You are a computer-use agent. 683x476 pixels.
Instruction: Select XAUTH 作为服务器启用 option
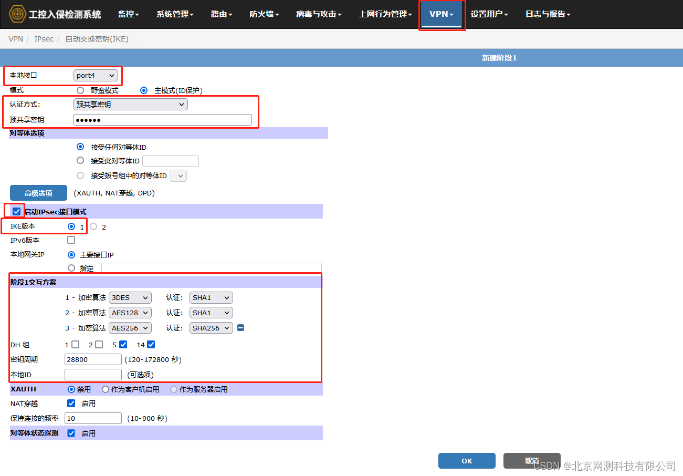click(x=174, y=389)
